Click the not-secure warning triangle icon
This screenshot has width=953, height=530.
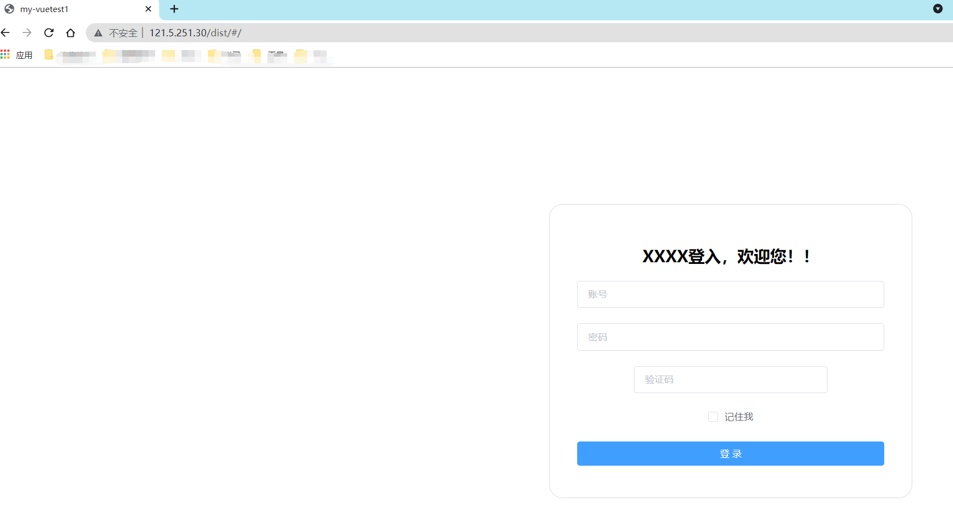98,33
